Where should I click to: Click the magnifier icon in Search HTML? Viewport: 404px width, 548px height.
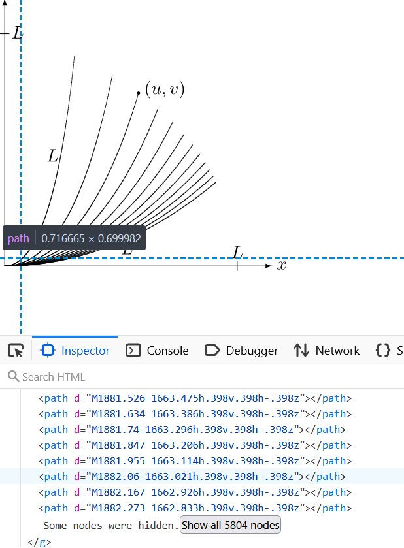13,376
